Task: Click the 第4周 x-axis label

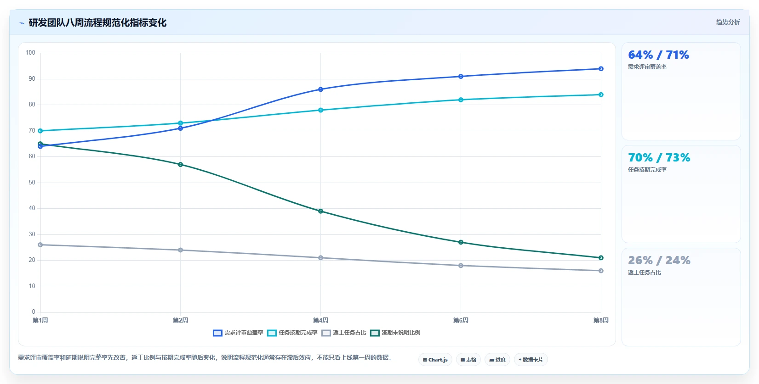Action: point(320,320)
